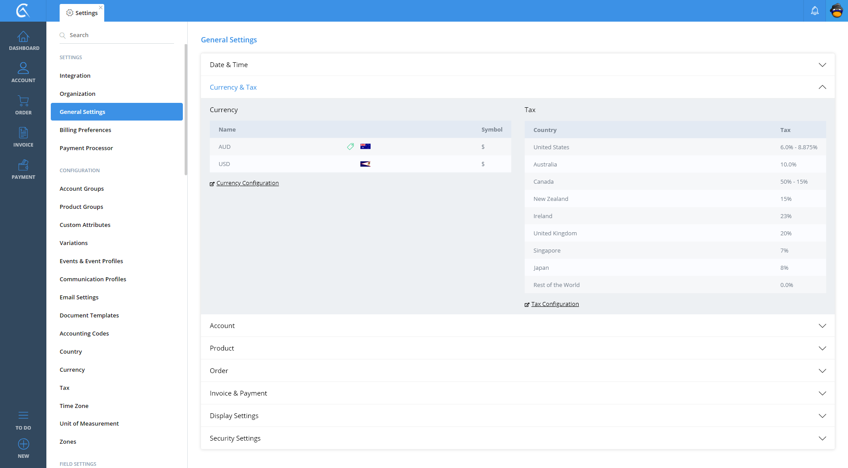Open the Invoice document icon

click(23, 133)
